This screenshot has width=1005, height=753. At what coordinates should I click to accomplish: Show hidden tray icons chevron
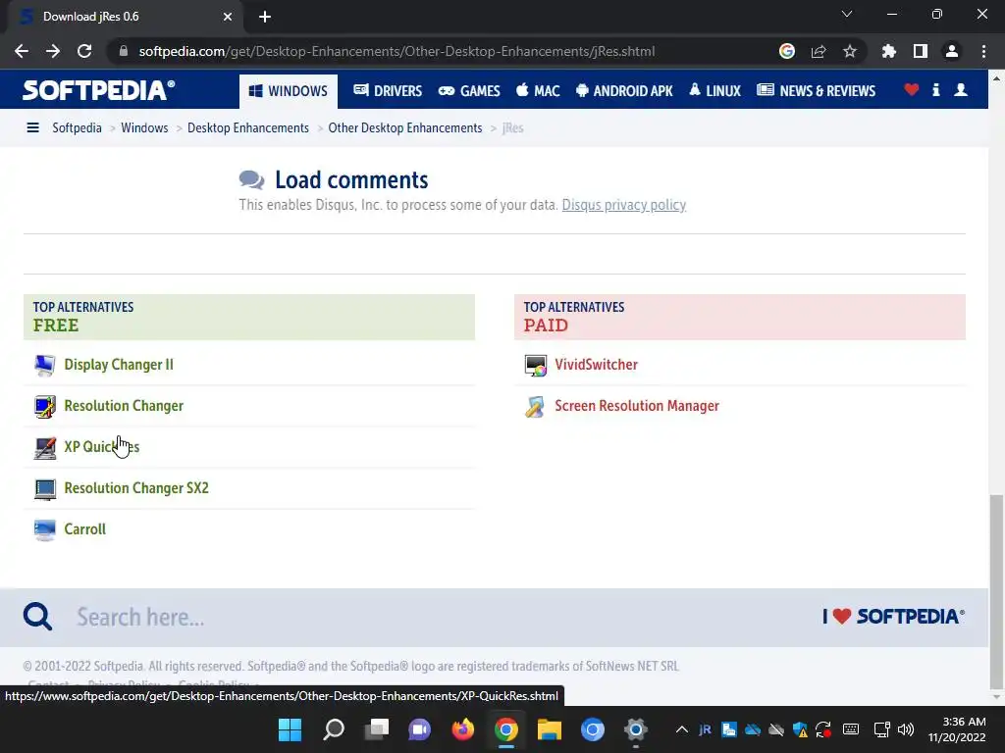coord(682,729)
